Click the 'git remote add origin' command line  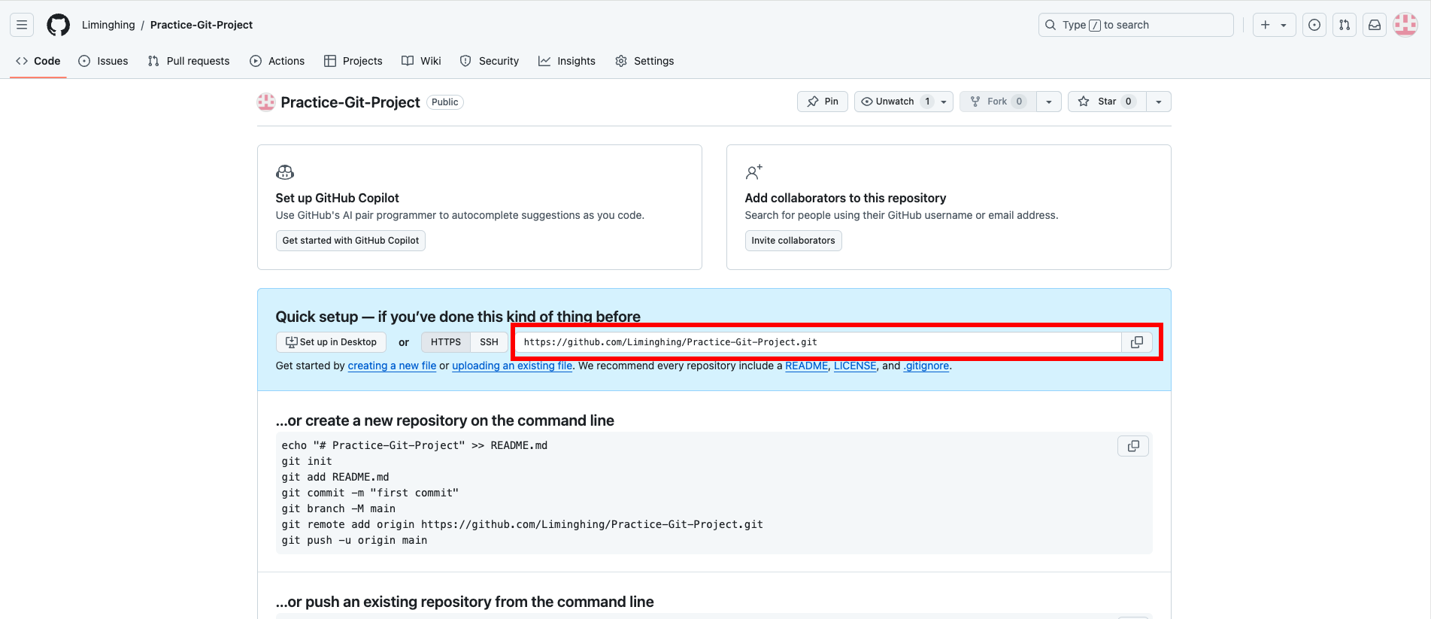click(523, 524)
